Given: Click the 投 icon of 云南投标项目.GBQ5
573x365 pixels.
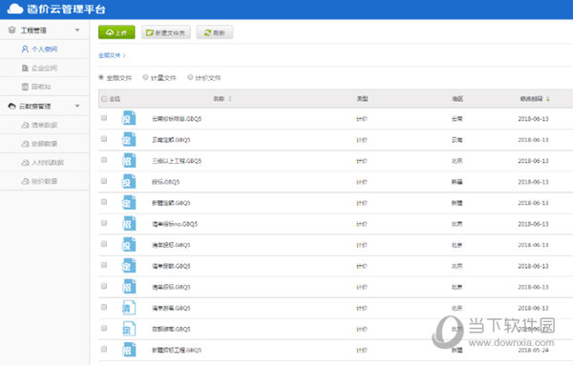Looking at the screenshot, I should pyautogui.click(x=129, y=118).
